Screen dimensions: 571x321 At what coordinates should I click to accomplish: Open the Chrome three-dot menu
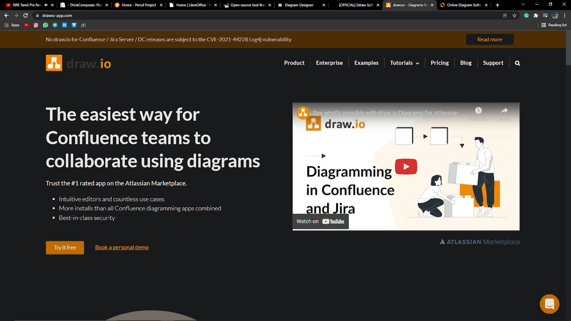(x=565, y=15)
